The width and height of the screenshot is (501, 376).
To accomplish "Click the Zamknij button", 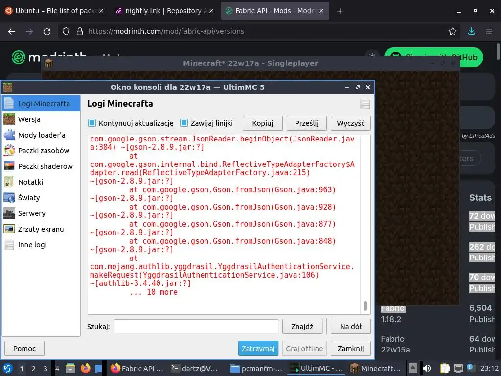I will [351, 349].
